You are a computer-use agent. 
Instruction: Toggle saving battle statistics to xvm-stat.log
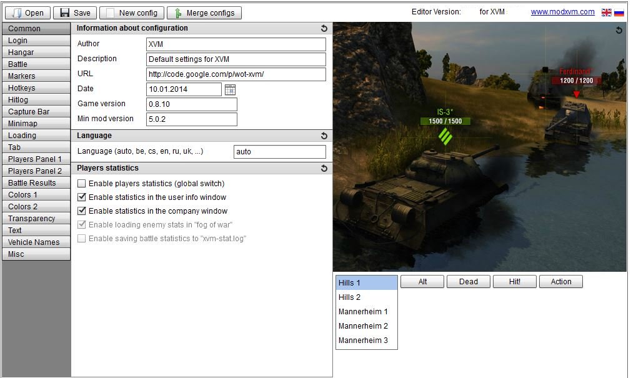pos(81,239)
